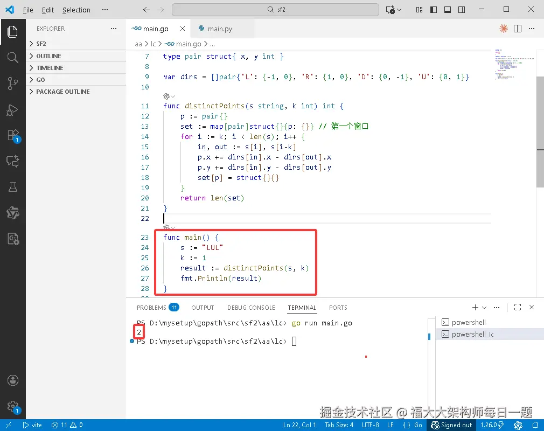
Task: Click Signed out status item
Action: coord(451,425)
